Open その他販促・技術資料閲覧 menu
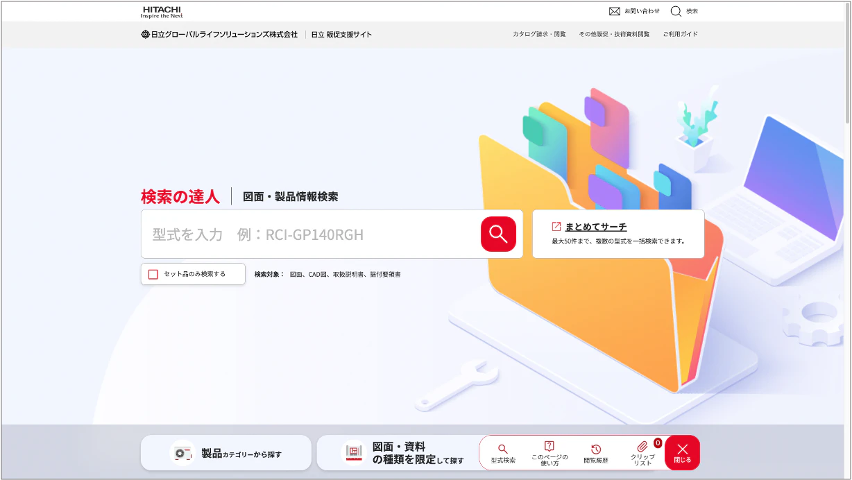 coord(614,34)
